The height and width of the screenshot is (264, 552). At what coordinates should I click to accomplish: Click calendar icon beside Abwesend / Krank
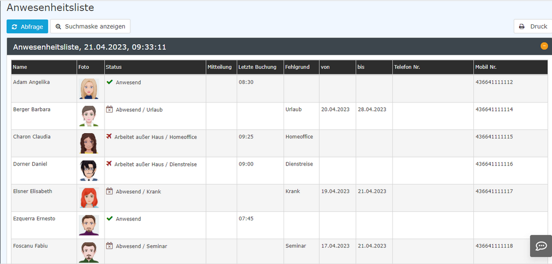coord(109,191)
